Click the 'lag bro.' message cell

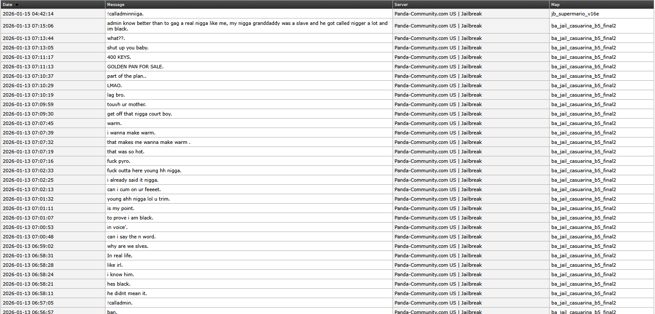pyautogui.click(x=116, y=95)
